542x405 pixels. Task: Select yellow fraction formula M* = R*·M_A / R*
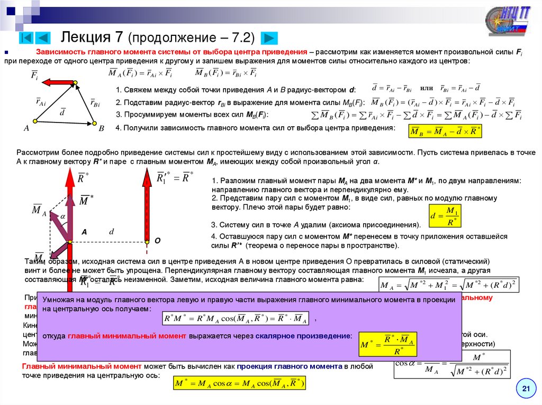click(x=388, y=344)
